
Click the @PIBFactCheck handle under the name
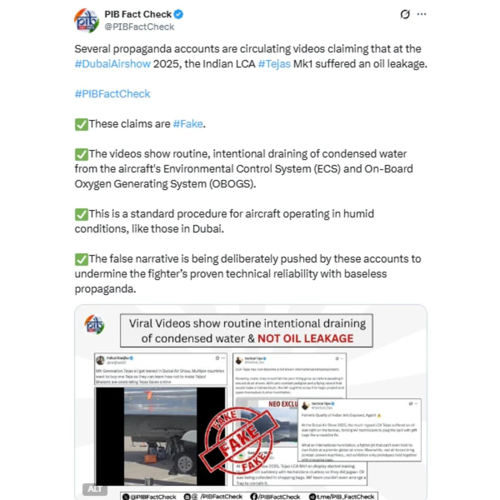tap(139, 27)
